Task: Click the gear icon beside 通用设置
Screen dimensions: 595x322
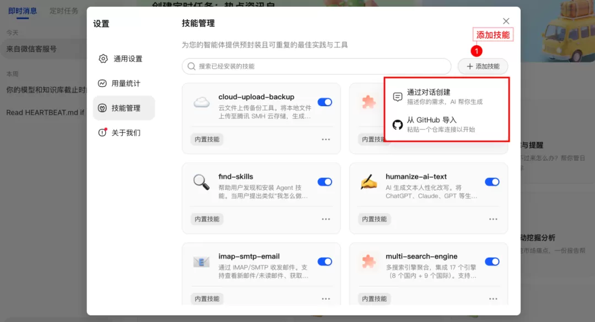Action: [x=103, y=59]
